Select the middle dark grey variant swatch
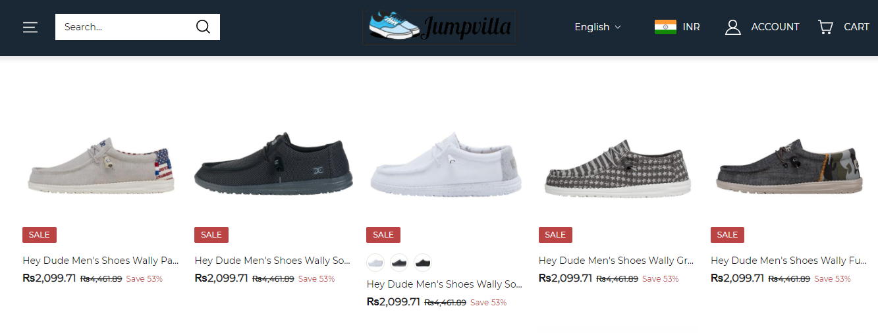878x333 pixels. (x=399, y=263)
